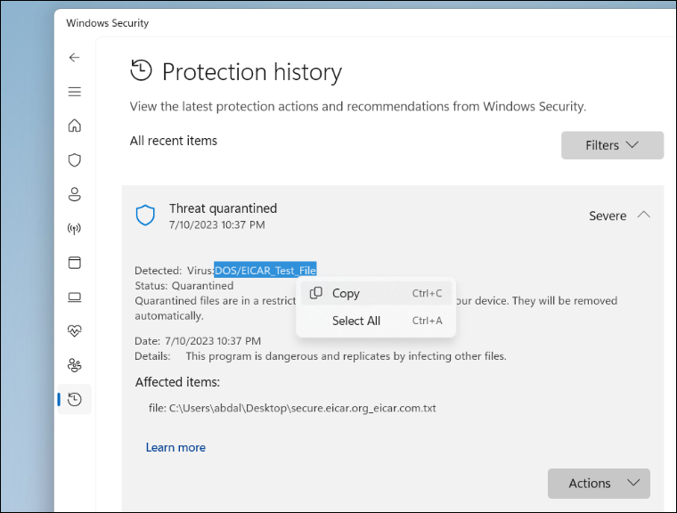Screen dimensions: 677x513
Task: Collapse the Threat quarantined entry chevron
Action: click(x=644, y=216)
